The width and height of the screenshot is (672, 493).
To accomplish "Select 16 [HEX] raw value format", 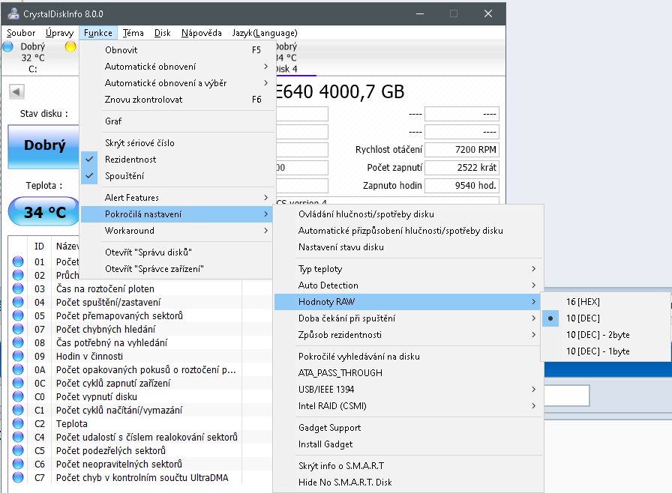I will pos(605,302).
